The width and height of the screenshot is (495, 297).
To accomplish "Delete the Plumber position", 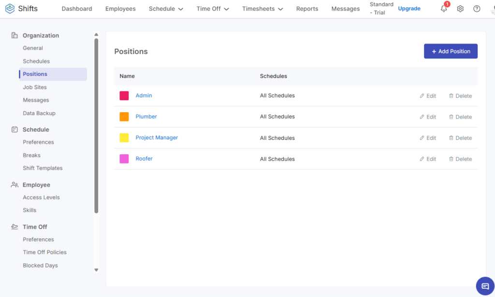I will [460, 117].
